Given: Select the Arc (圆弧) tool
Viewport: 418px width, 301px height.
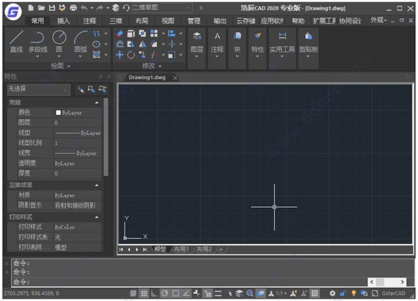Looking at the screenshot, I should click(81, 44).
